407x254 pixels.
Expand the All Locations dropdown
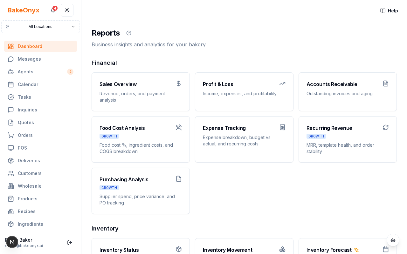click(x=40, y=27)
